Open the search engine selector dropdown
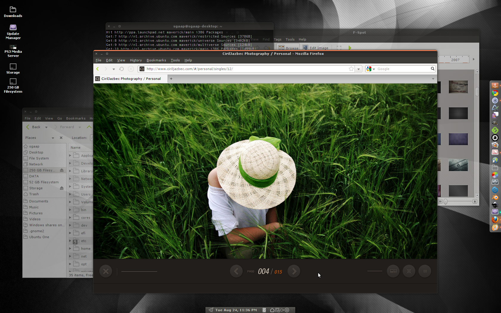Screen dimensions: 501x313 (370, 69)
